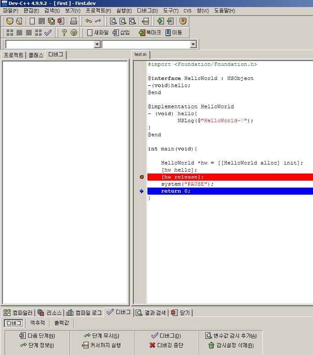
Task: Switch to the 결과 검색 bottom tab
Action: (x=152, y=313)
